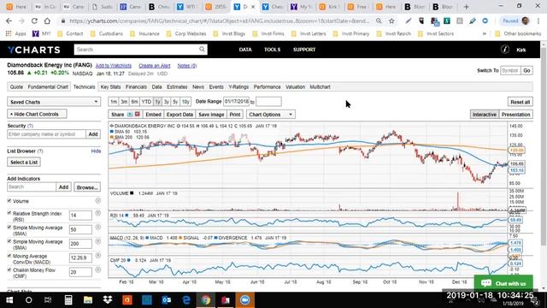The height and width of the screenshot is (308, 547).
Task: Click the page vertical scrollbar
Action: pyautogui.click(x=544, y=146)
